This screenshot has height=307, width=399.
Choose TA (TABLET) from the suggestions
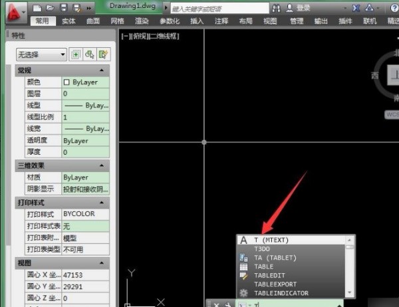coord(291,258)
